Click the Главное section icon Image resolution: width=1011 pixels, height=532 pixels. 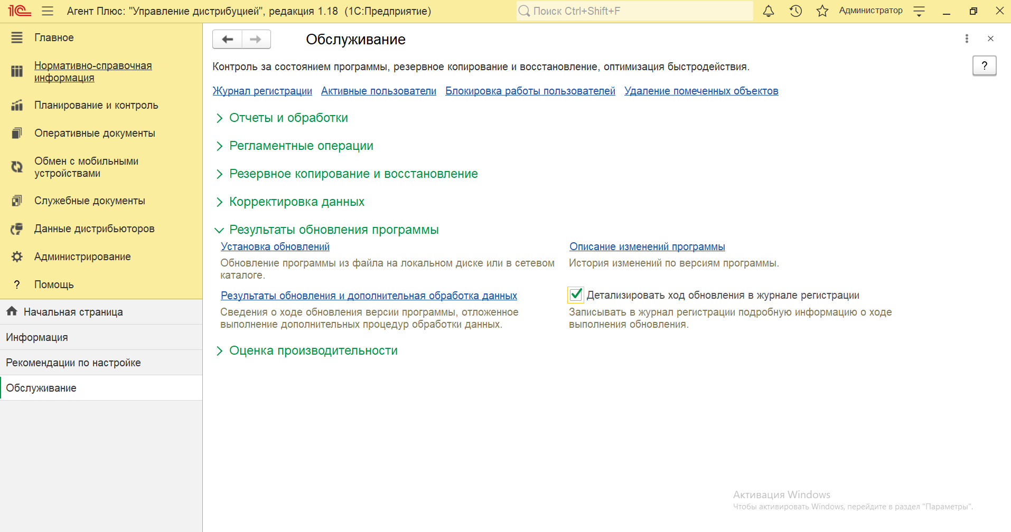17,37
